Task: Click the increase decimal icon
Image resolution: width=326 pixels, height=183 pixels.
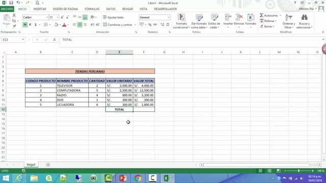Action: coord(162,25)
